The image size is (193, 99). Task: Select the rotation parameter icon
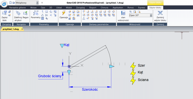pyautogui.click(x=42, y=15)
